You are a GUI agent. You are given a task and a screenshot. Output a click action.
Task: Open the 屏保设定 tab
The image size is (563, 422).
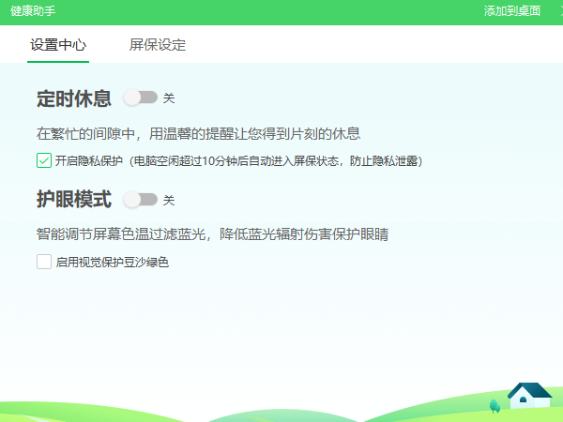tap(158, 45)
